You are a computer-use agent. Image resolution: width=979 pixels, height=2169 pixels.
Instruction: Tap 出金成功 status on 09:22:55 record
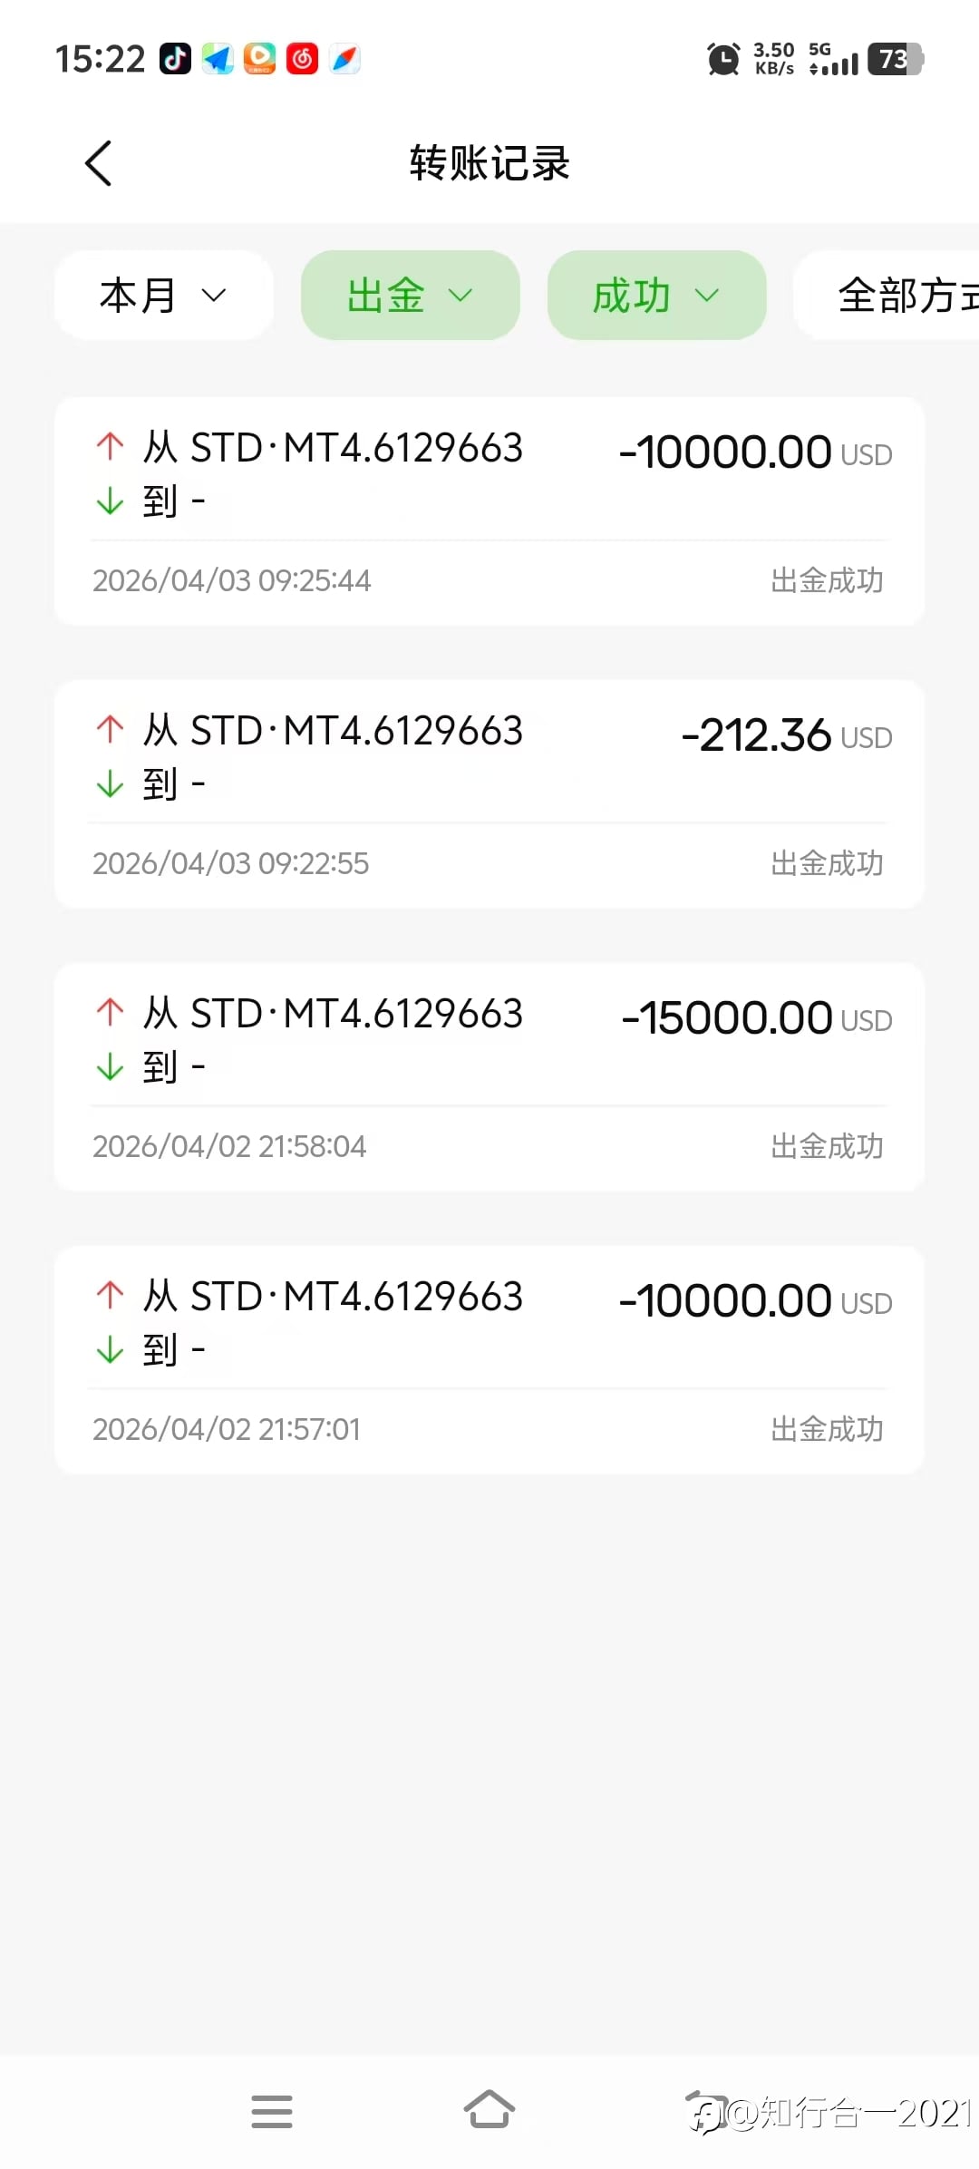(826, 863)
